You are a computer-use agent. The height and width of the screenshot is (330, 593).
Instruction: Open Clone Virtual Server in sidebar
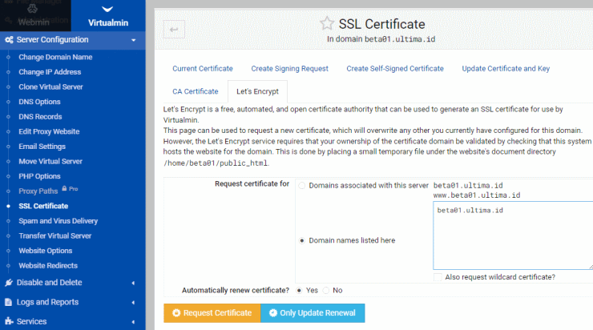pyautogui.click(x=50, y=87)
